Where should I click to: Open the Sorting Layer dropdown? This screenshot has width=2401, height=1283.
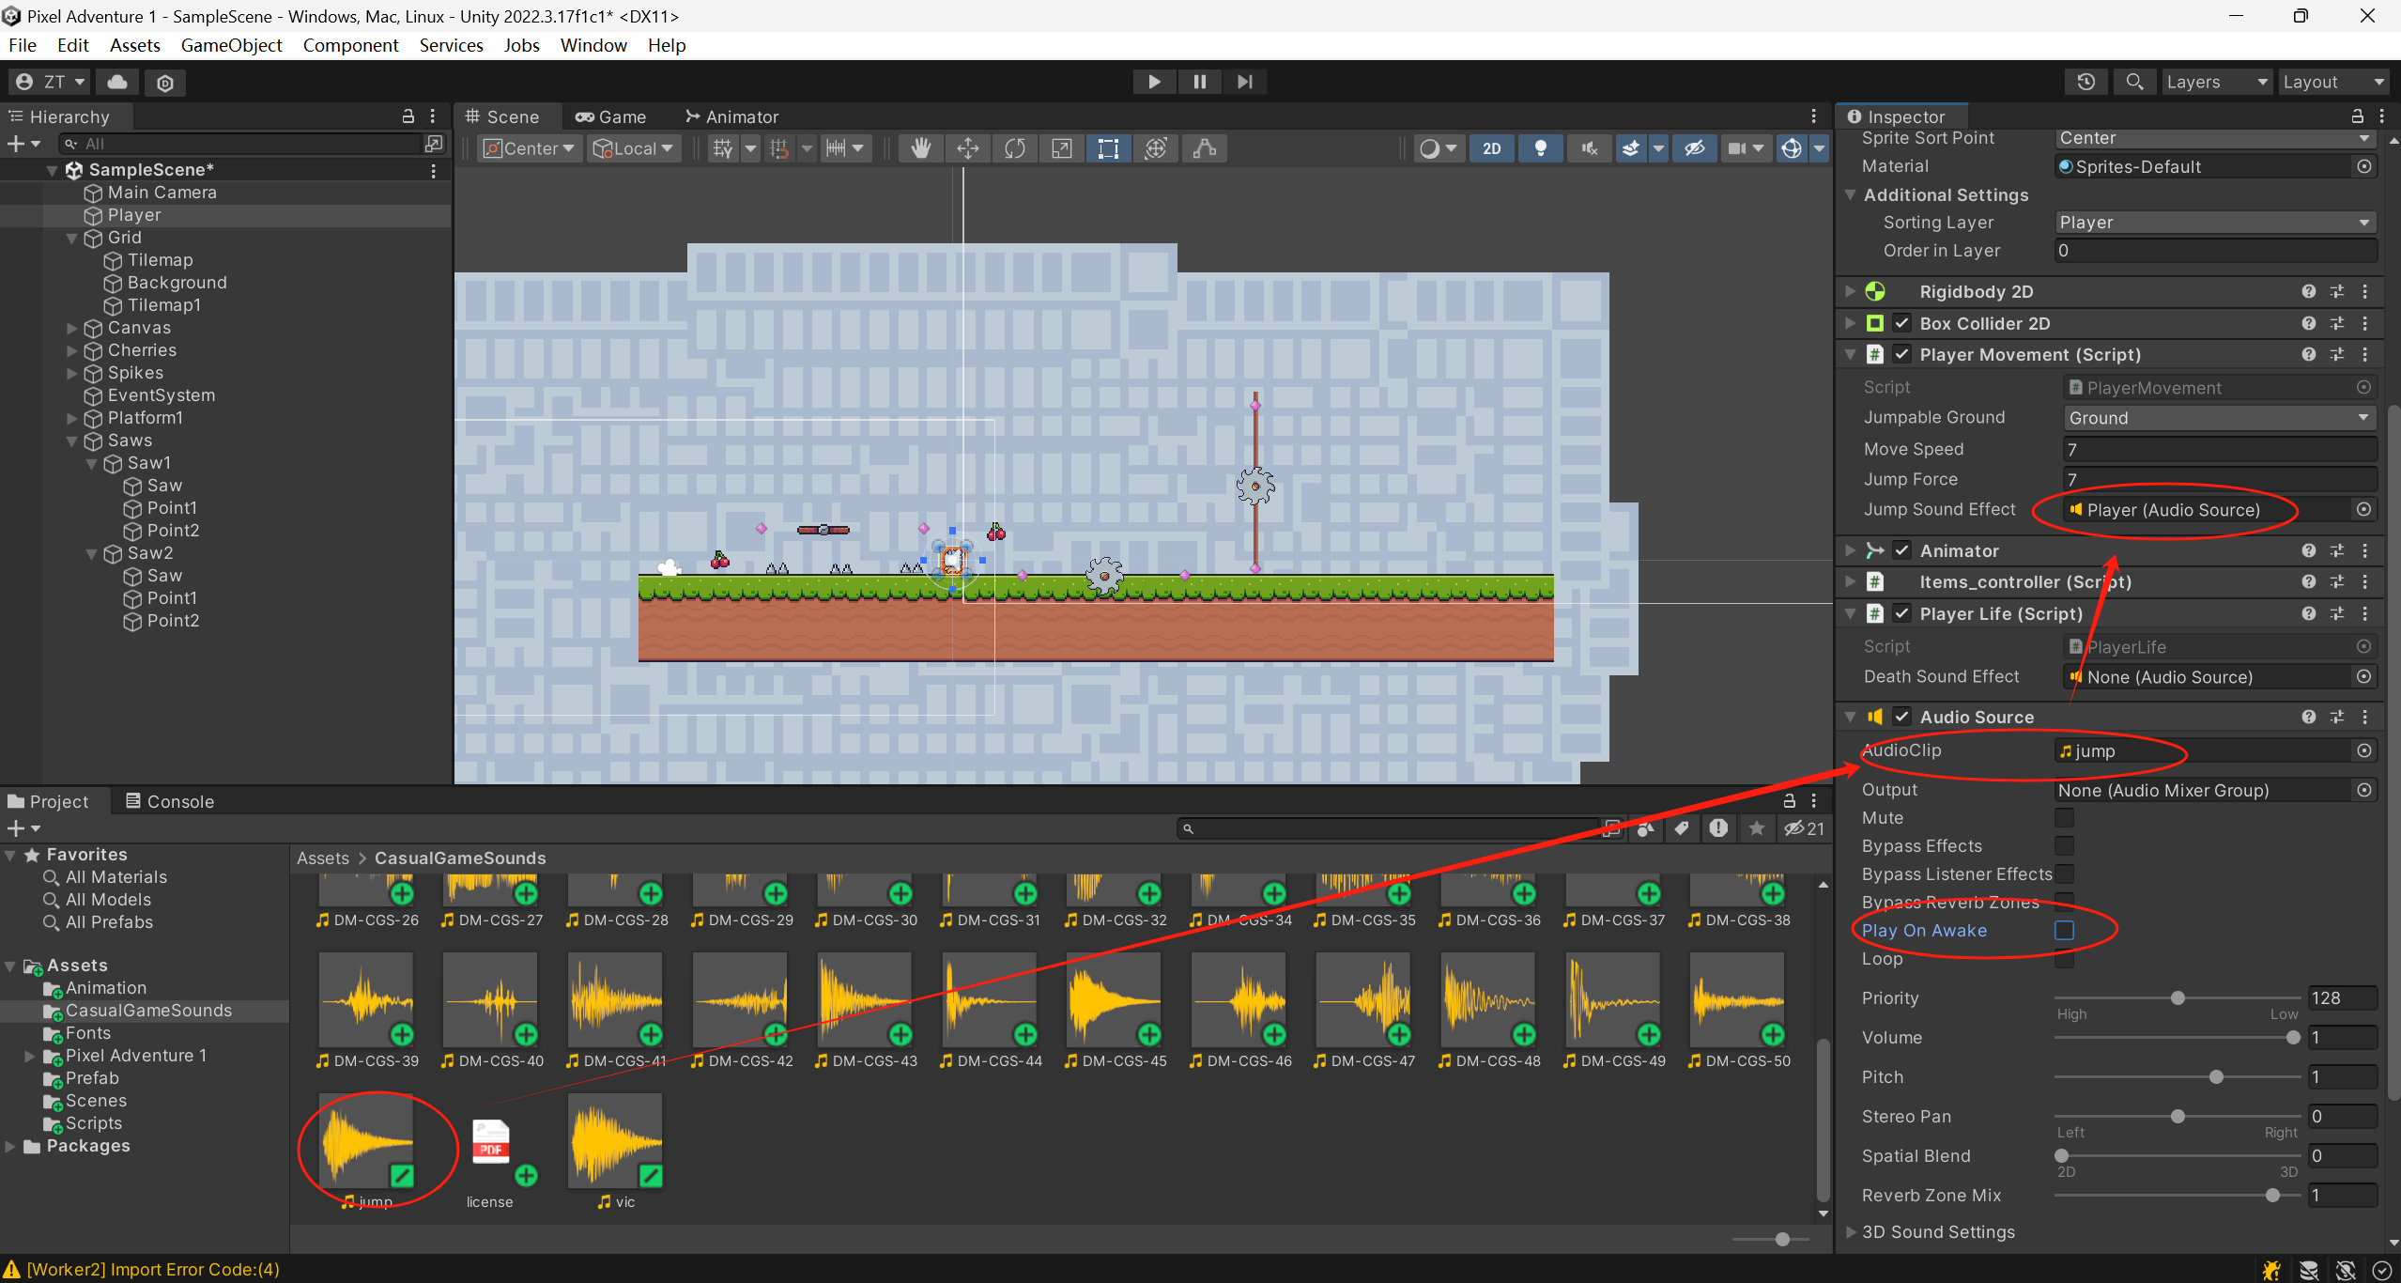click(x=2215, y=223)
